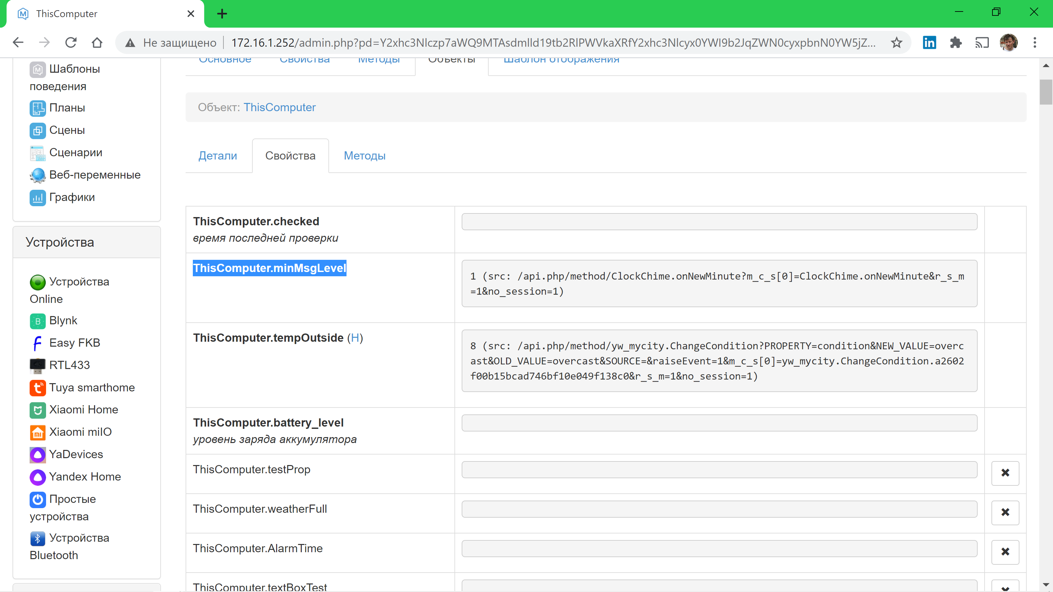Viewport: 1053px width, 592px height.
Task: Open the Веб-переменные section
Action: click(x=94, y=174)
